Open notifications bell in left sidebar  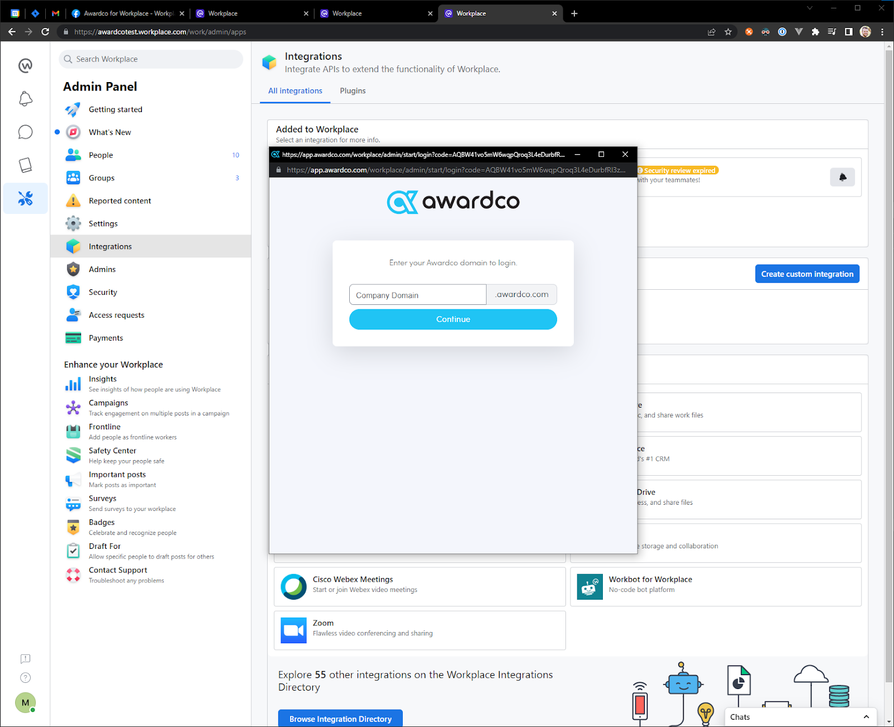tap(25, 99)
